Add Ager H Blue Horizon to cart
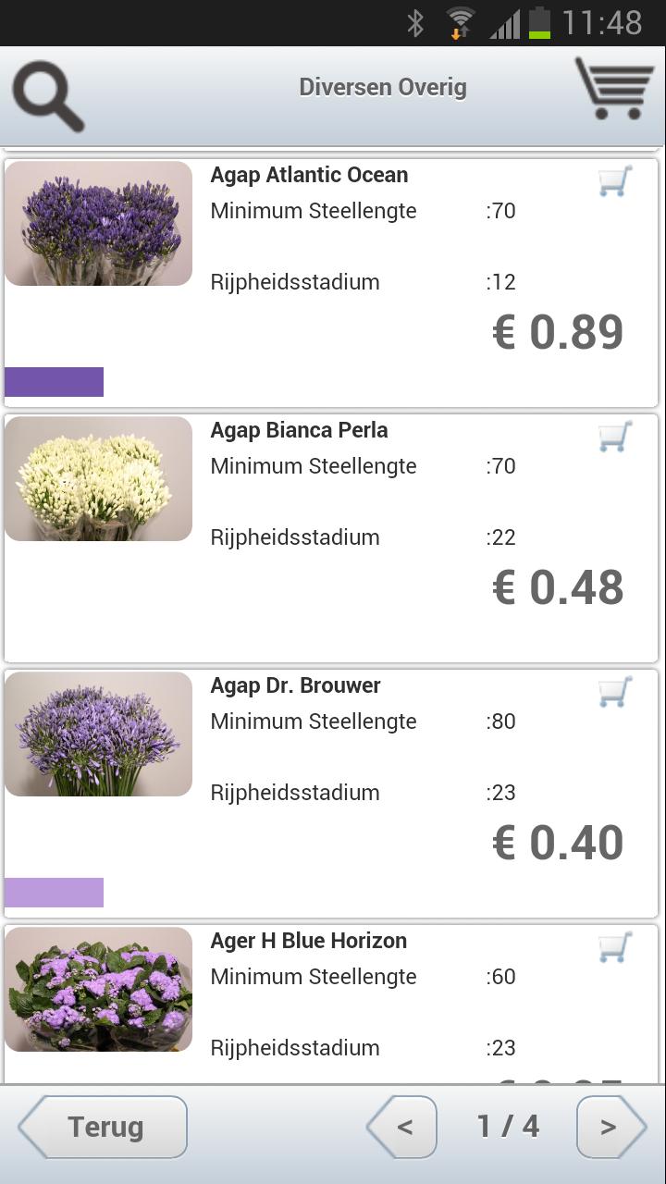The height and width of the screenshot is (1184, 666). pos(615,947)
